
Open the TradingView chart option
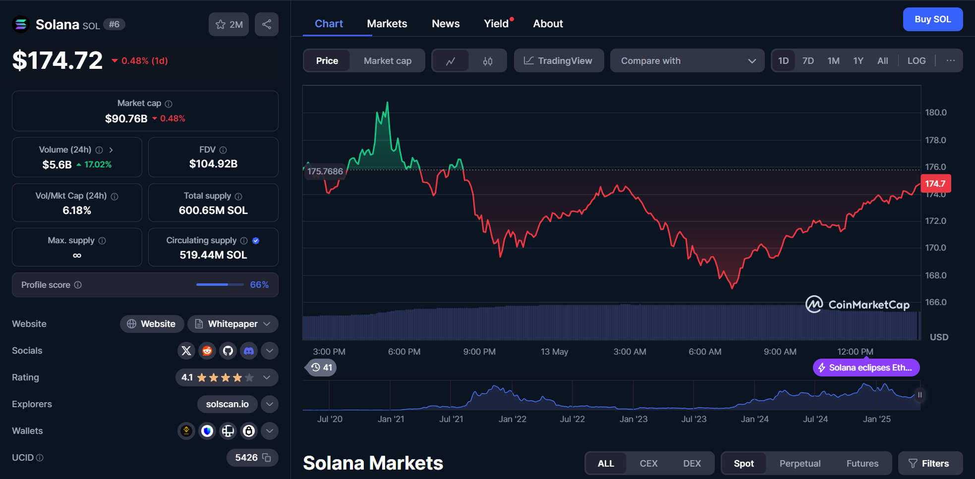tap(559, 60)
